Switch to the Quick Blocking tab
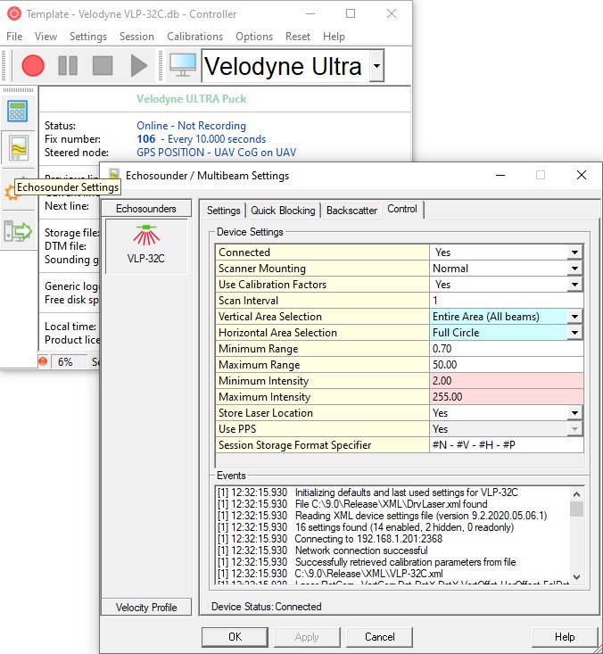Screen dimensions: 603x654 pos(283,211)
